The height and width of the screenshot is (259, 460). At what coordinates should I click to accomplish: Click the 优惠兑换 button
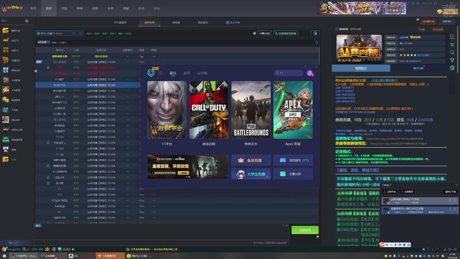click(x=293, y=174)
